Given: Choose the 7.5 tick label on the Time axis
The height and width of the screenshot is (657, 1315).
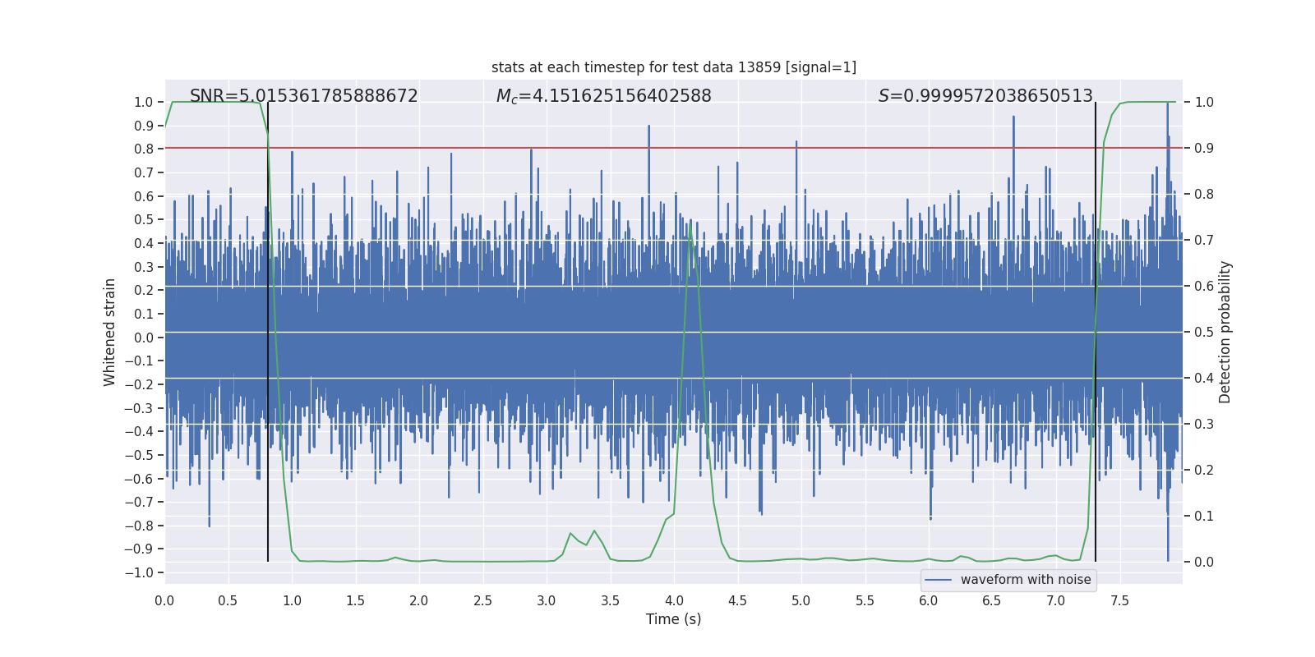Looking at the screenshot, I should (1119, 601).
